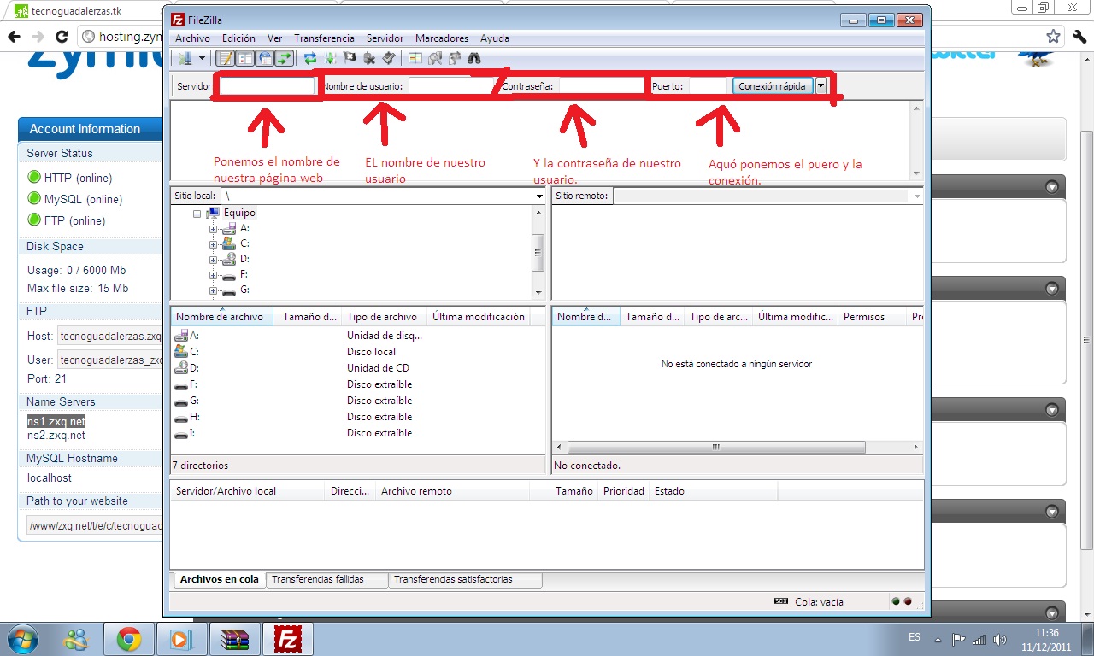Open the Sitio local path dropdown
The width and height of the screenshot is (1094, 656).
click(x=539, y=196)
